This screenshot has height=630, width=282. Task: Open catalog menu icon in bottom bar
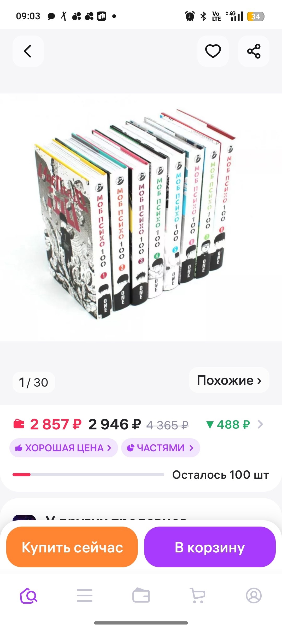85,596
